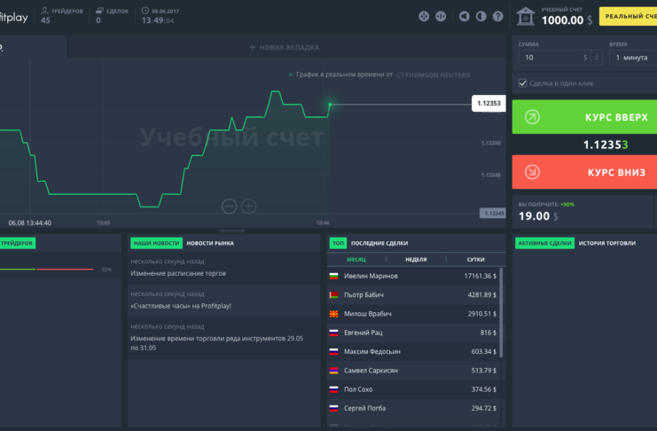Click the Сумма amount input field

coord(560,58)
